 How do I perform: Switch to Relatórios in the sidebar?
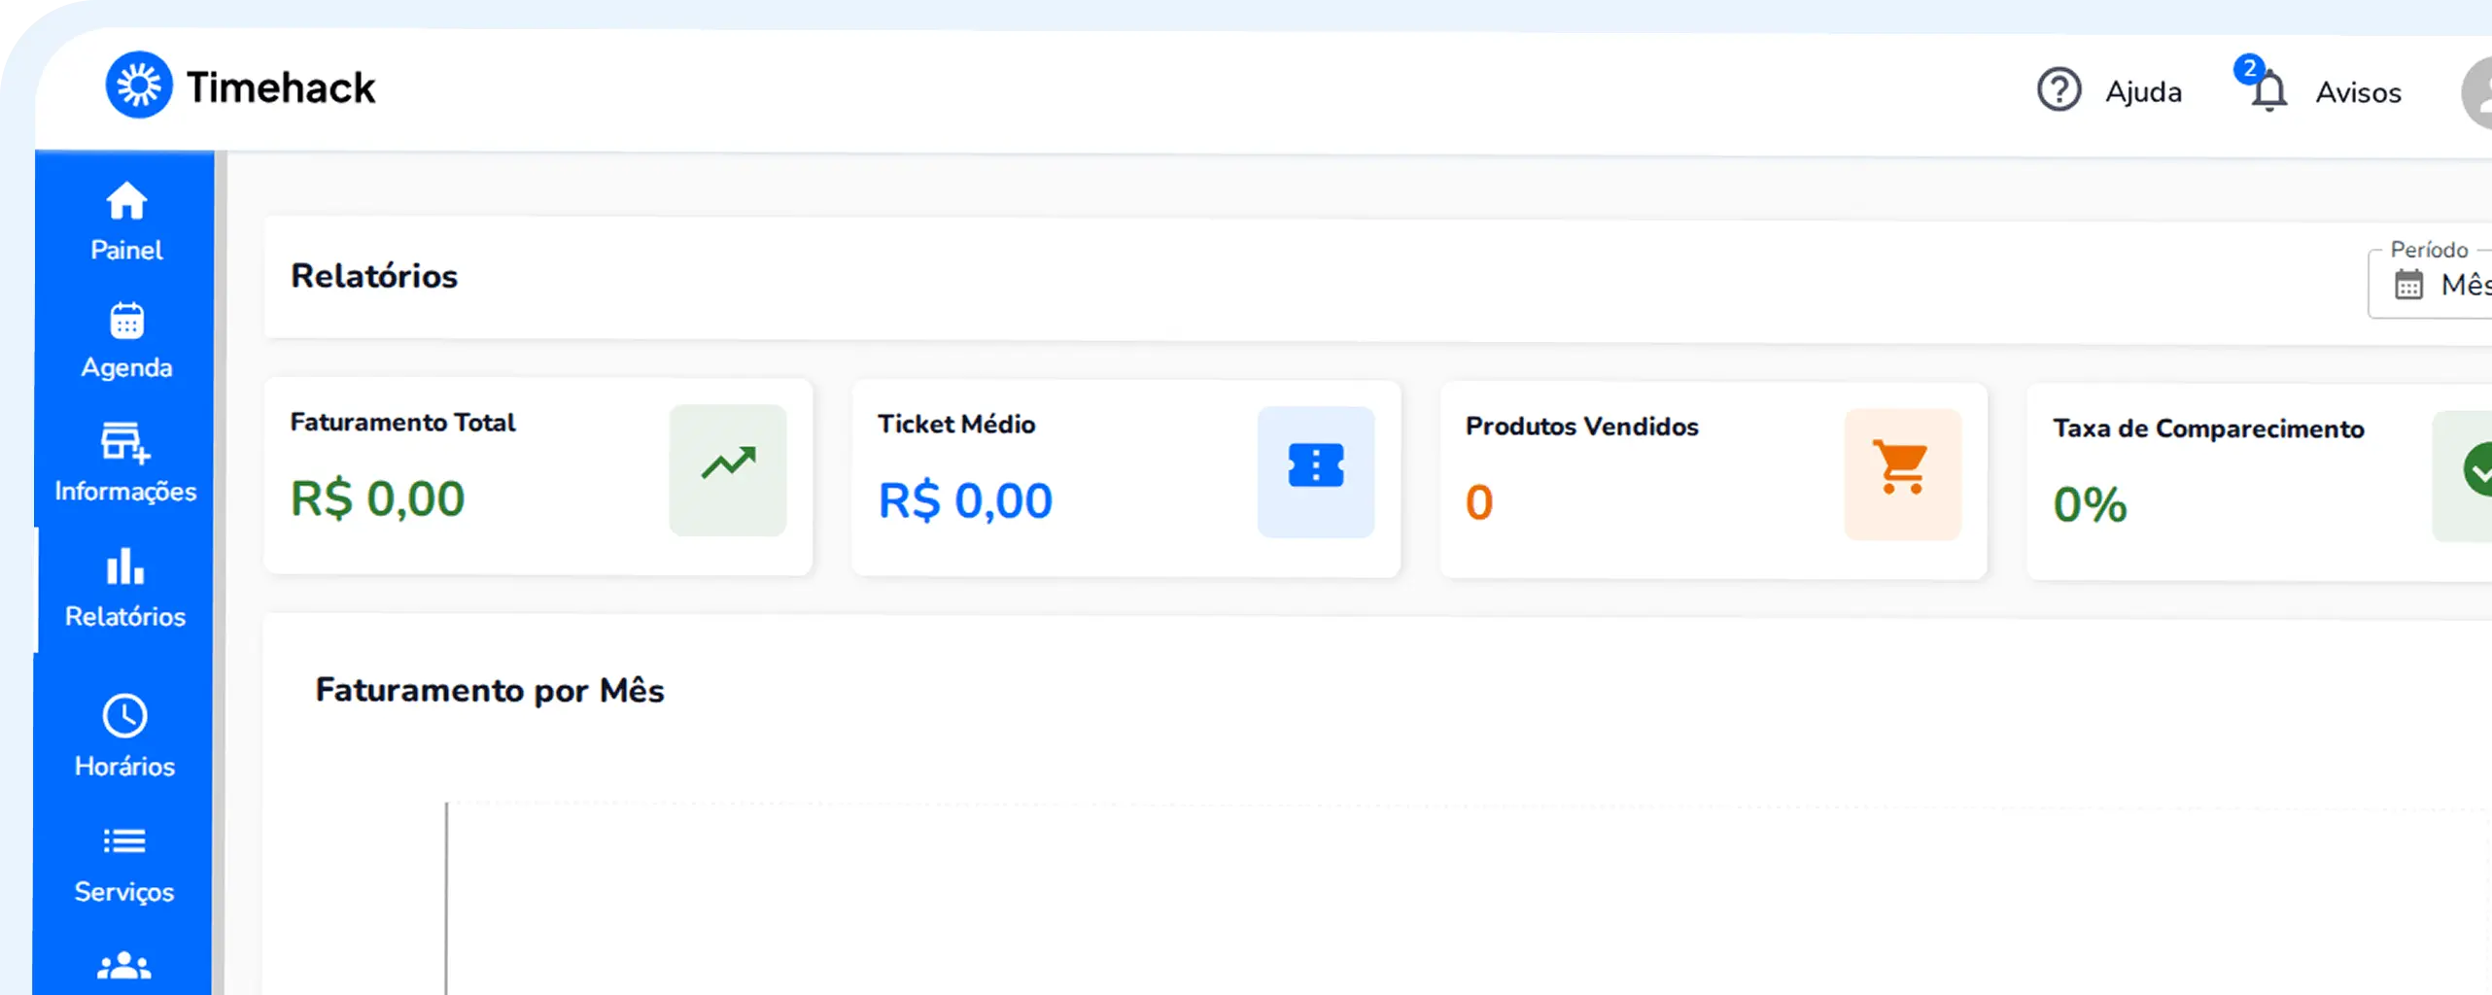tap(125, 588)
